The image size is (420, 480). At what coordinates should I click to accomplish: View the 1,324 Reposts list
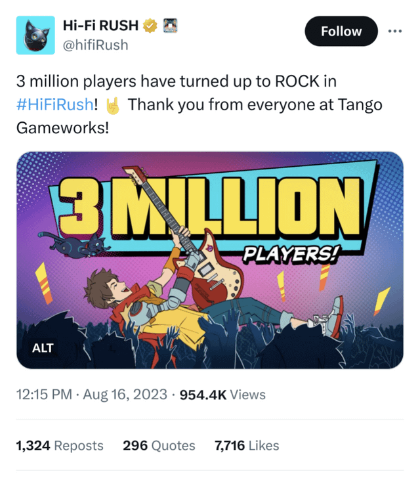pyautogui.click(x=60, y=446)
